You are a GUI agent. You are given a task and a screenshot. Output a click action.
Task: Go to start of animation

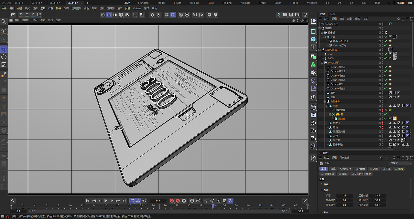pyautogui.click(x=88, y=201)
